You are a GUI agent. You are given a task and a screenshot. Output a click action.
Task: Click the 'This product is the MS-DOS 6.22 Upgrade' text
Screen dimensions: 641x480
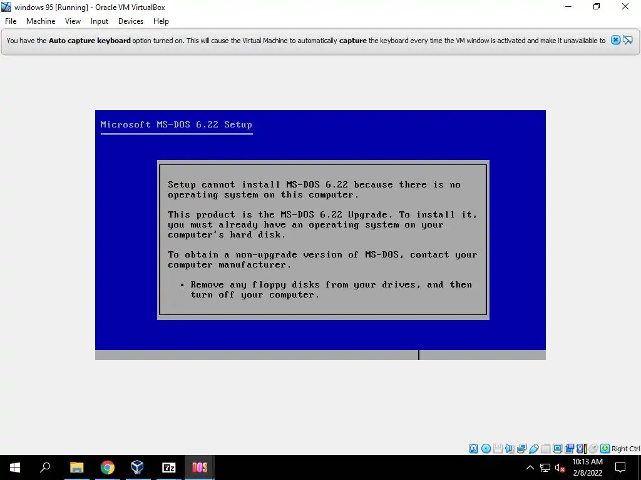(x=322, y=224)
